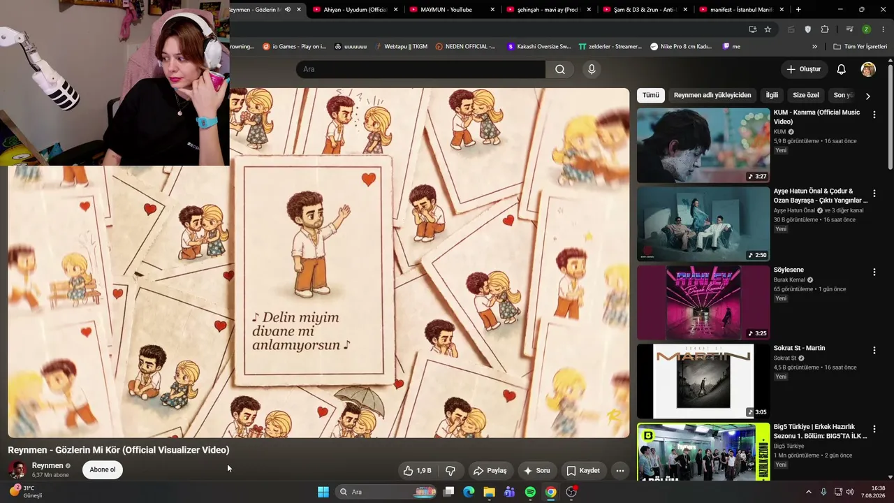Open the zelderler - Streamer bookmark
Screen dimensions: 894x503
610,47
